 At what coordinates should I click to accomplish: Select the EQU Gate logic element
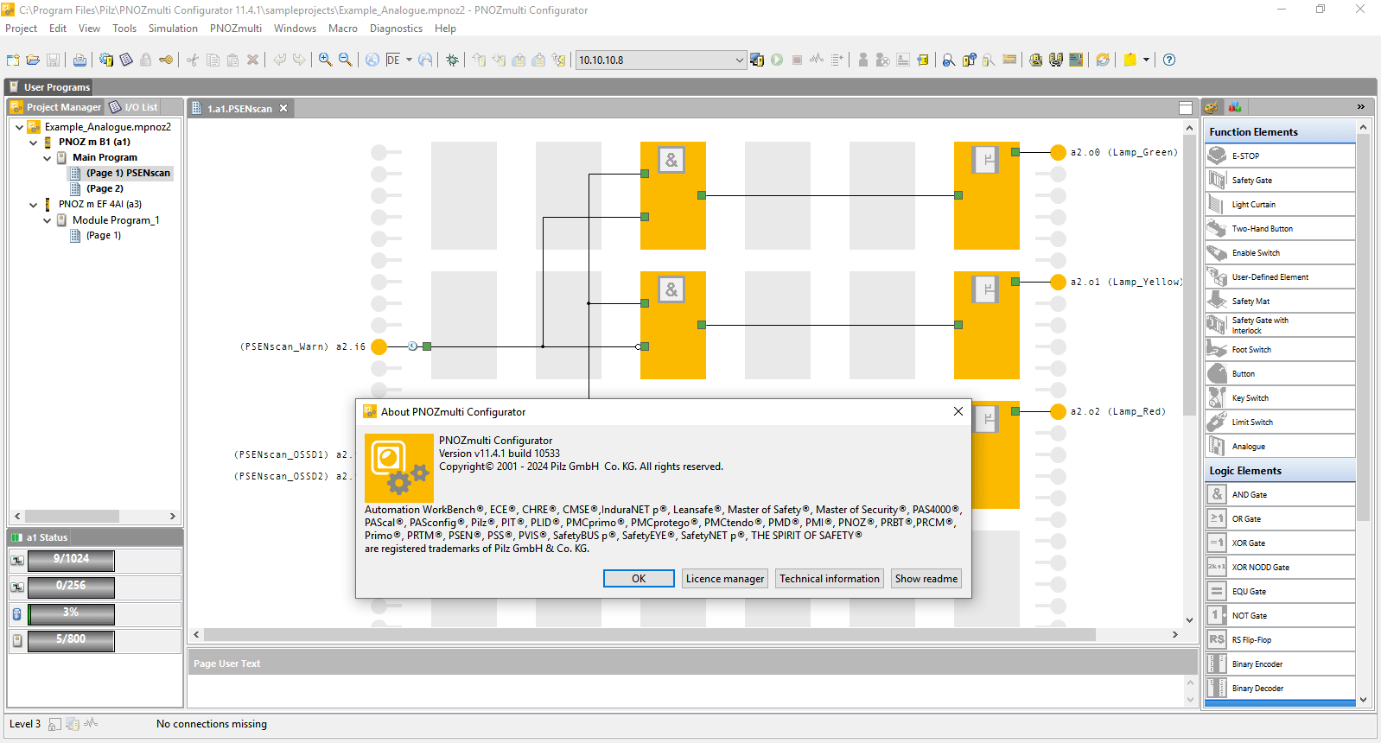(x=1280, y=591)
